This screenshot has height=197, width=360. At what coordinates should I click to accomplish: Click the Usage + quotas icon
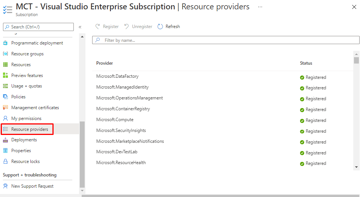click(5, 86)
